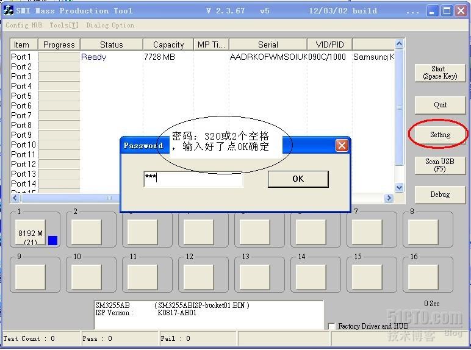Click port slot 2 button
The height and width of the screenshot is (350, 471).
point(87,232)
